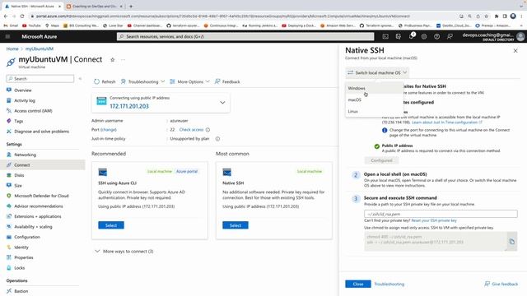Open the notifications bell

(x=412, y=36)
